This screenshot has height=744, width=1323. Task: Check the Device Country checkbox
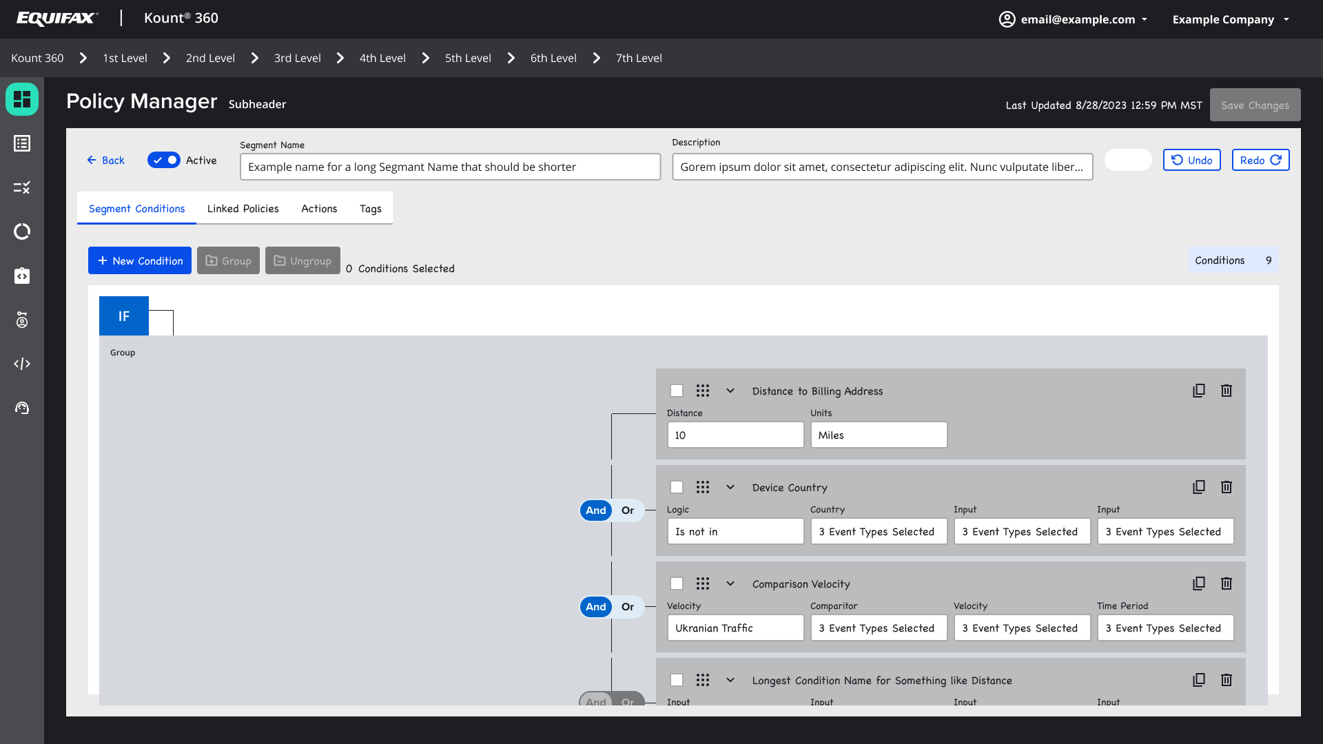pos(677,487)
